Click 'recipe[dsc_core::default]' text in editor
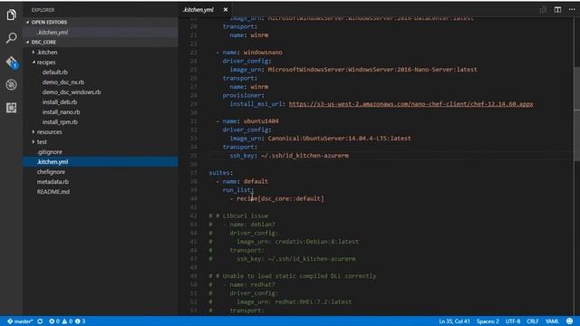 coord(280,198)
